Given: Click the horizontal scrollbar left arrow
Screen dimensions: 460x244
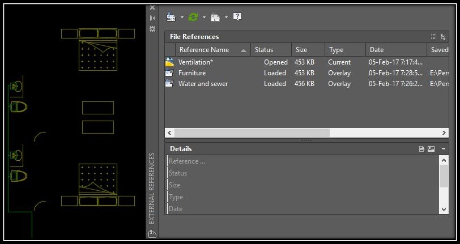Looking at the screenshot, I should 169,132.
